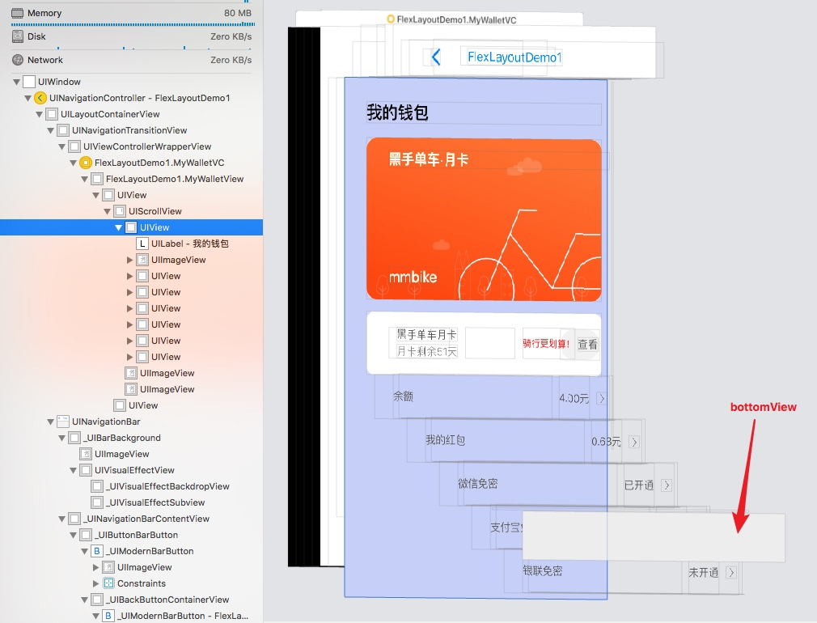Click the UIVisualEffectView view icon

tap(86, 470)
